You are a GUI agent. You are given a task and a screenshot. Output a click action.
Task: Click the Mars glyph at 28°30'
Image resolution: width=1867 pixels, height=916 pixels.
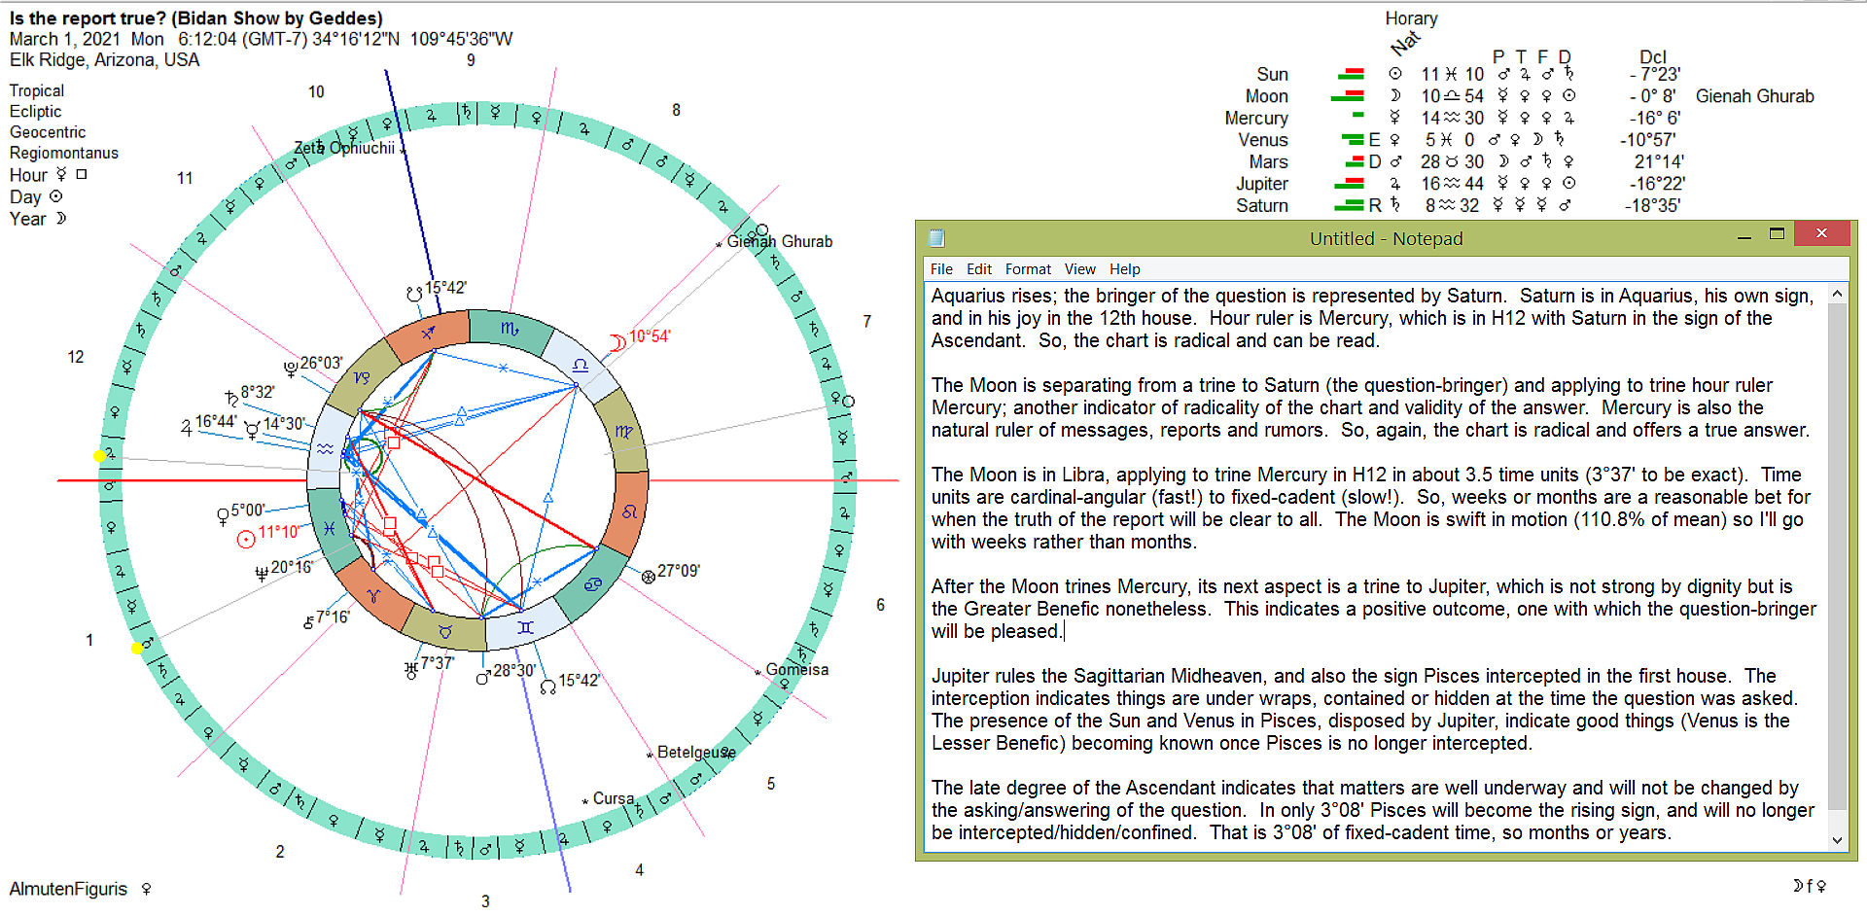tap(483, 677)
